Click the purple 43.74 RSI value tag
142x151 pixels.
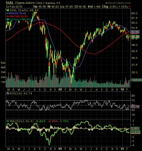[x=135, y=107]
